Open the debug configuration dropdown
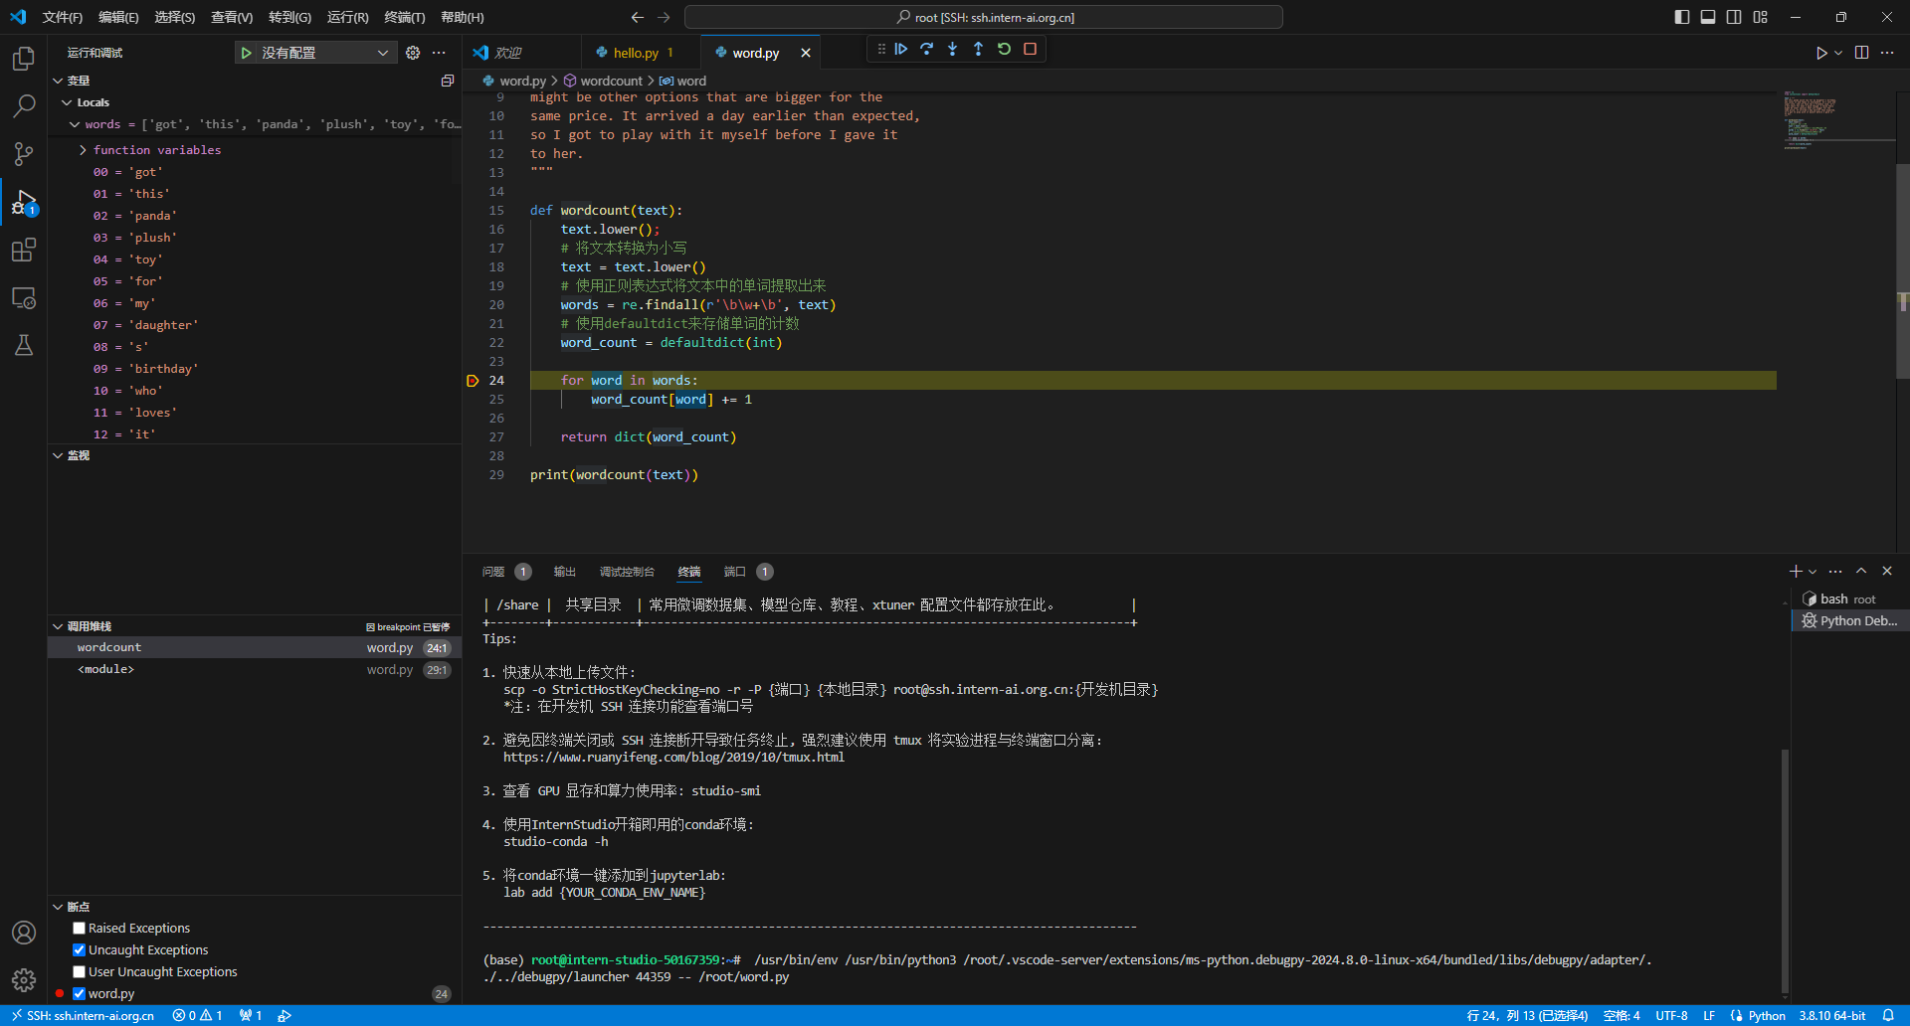The image size is (1910, 1026). pyautogui.click(x=327, y=53)
